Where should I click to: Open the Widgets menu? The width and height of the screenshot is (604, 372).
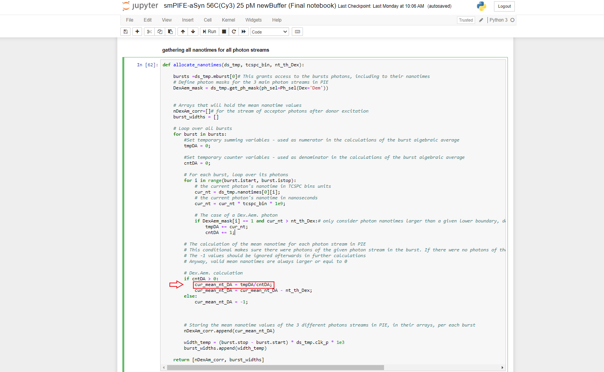click(253, 20)
